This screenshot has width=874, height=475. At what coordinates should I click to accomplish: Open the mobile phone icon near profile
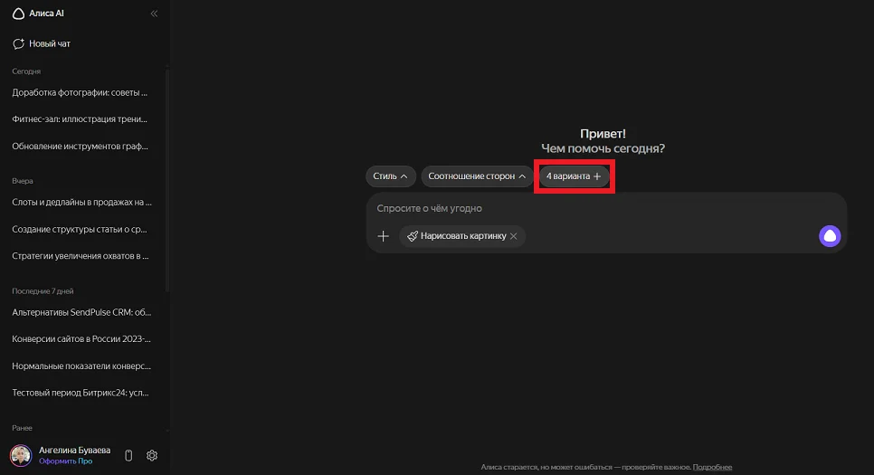[128, 455]
